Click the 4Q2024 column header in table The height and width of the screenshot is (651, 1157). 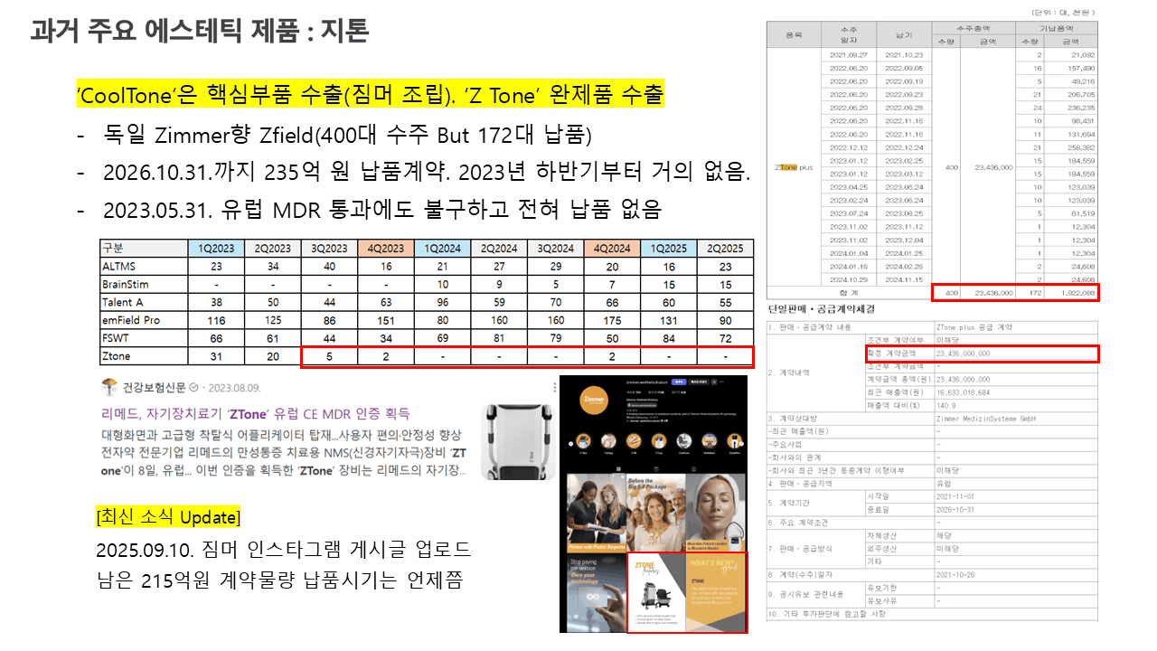point(386,248)
